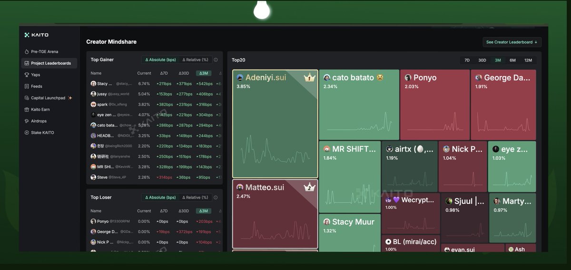Click the George Da... avatar in treemap
571x270 pixels.
coord(479,77)
